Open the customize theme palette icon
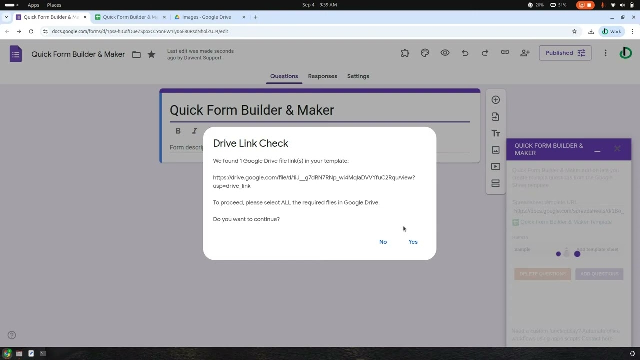 coord(425,53)
